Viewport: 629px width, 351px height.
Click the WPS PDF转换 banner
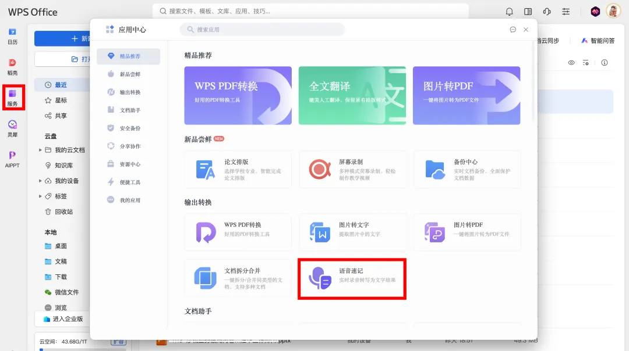(x=238, y=95)
